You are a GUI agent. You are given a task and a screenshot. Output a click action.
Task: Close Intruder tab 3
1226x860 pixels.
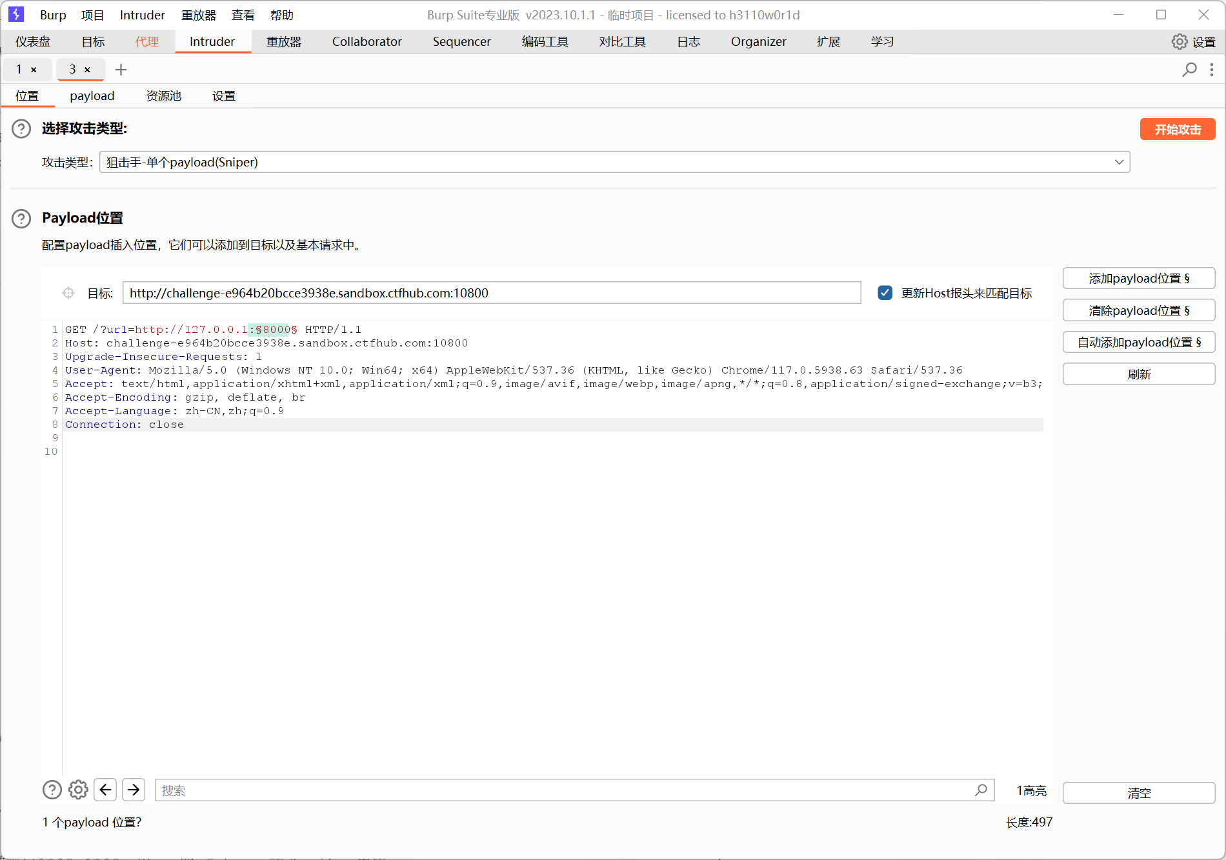[87, 70]
